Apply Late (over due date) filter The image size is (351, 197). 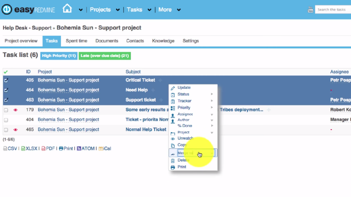pos(105,56)
